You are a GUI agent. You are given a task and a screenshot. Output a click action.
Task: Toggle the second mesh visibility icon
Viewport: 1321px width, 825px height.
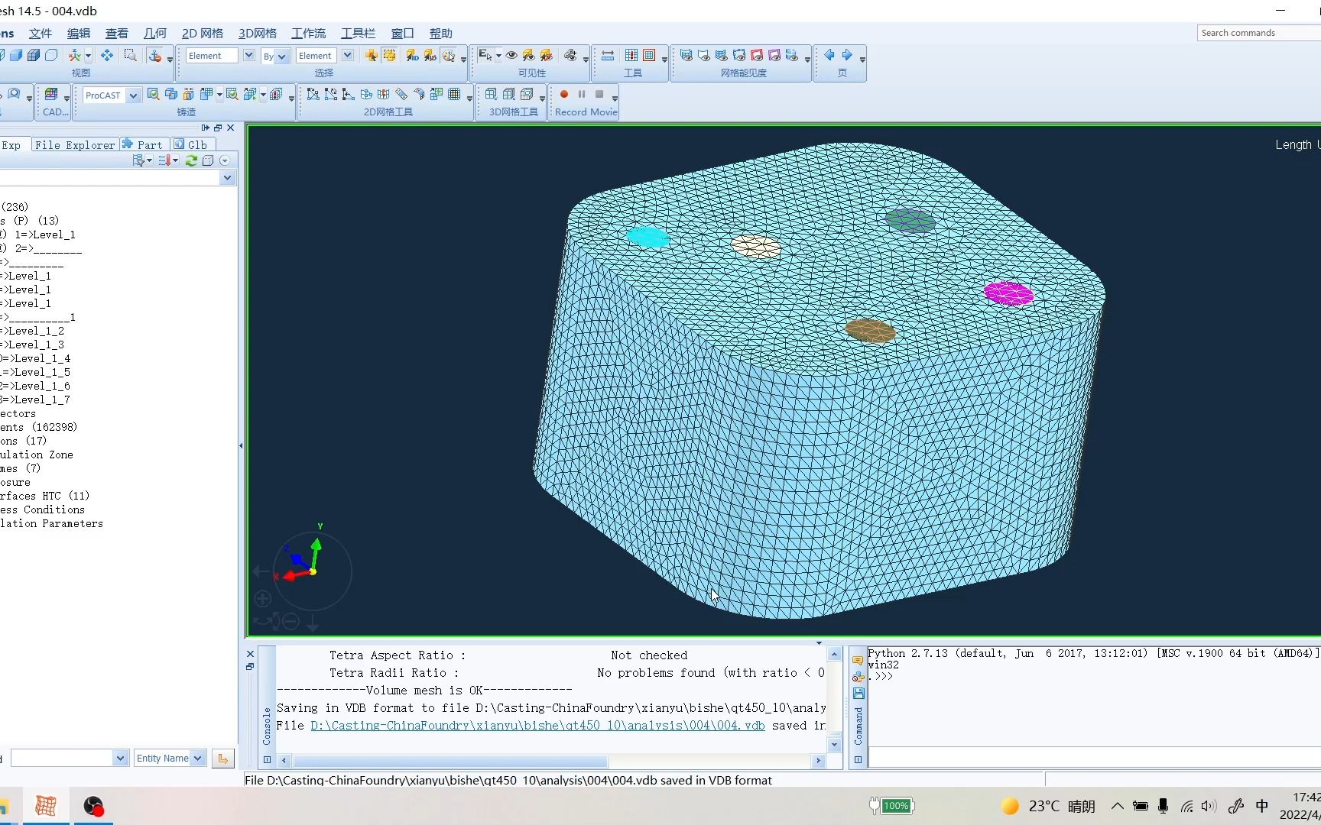pyautogui.click(x=703, y=55)
